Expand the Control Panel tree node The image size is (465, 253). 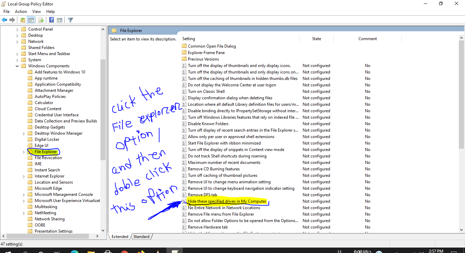[x=17, y=29]
